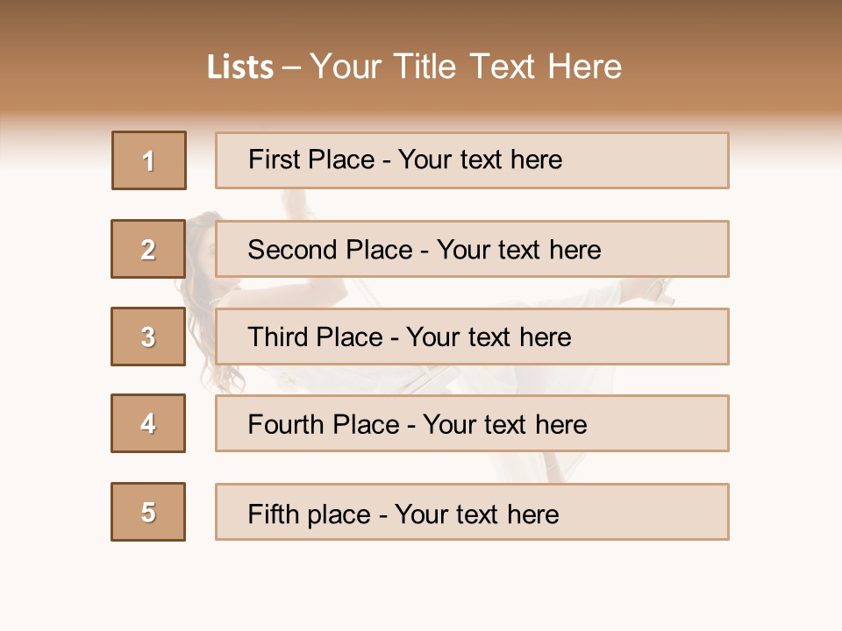Image resolution: width=842 pixels, height=631 pixels.
Task: Select the Your Title Text Here heading
Action: pos(466,67)
